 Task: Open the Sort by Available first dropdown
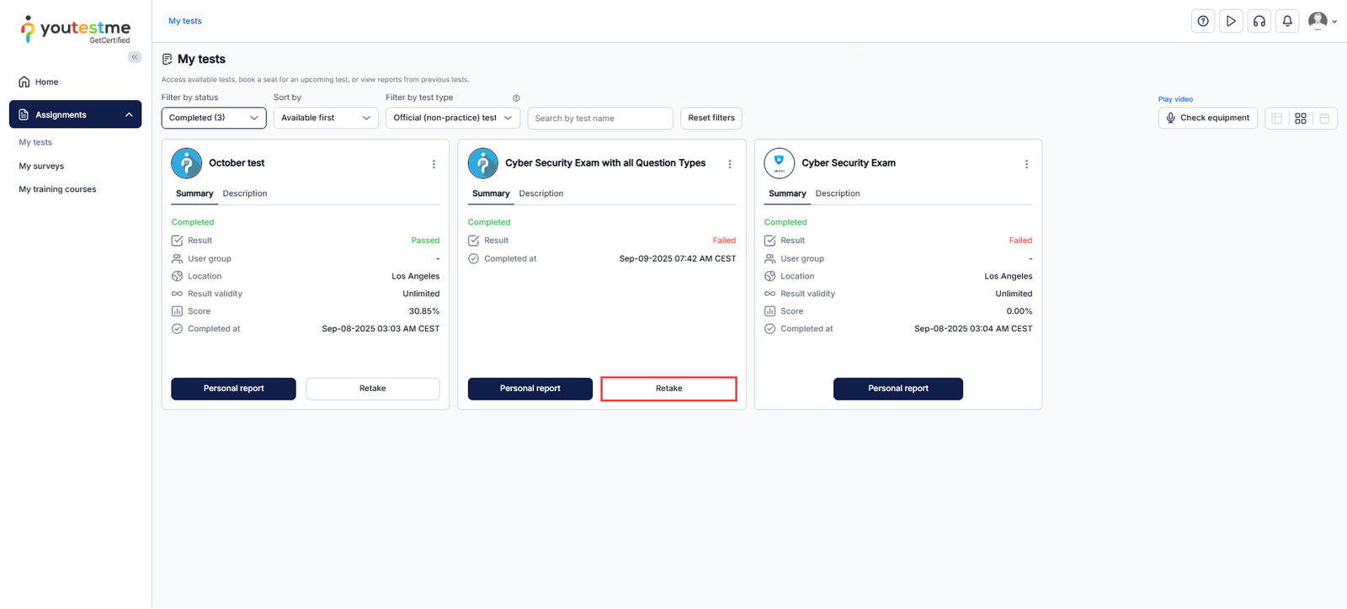click(x=326, y=118)
